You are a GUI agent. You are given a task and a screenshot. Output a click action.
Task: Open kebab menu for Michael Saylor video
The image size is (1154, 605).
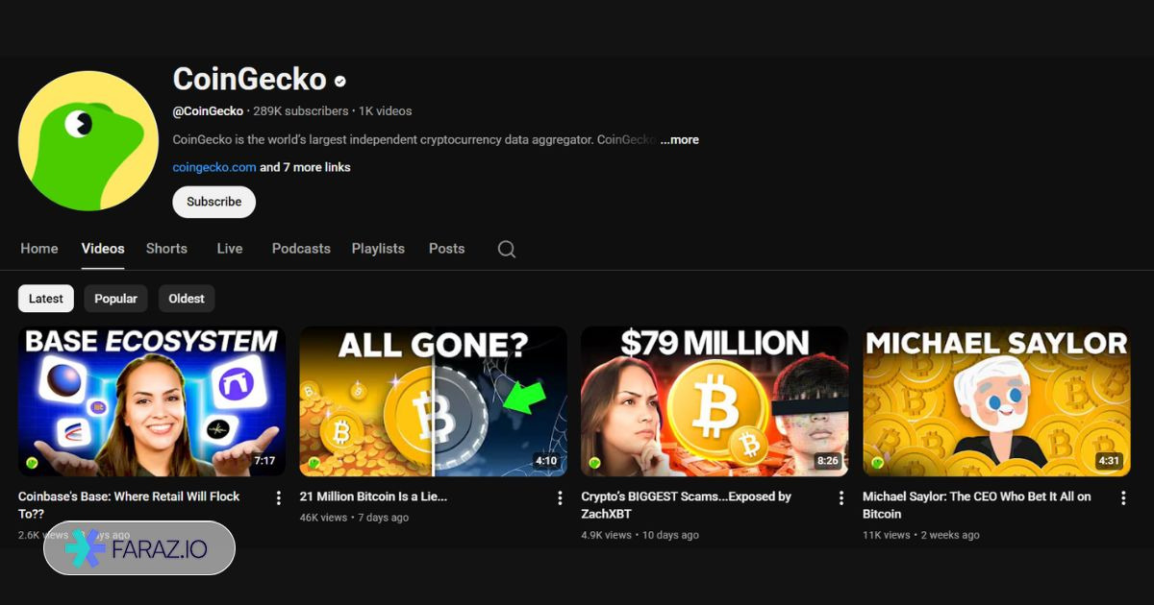click(1122, 497)
